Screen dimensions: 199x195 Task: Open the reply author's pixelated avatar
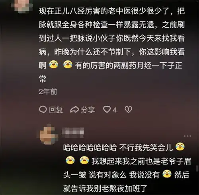click(x=48, y=134)
